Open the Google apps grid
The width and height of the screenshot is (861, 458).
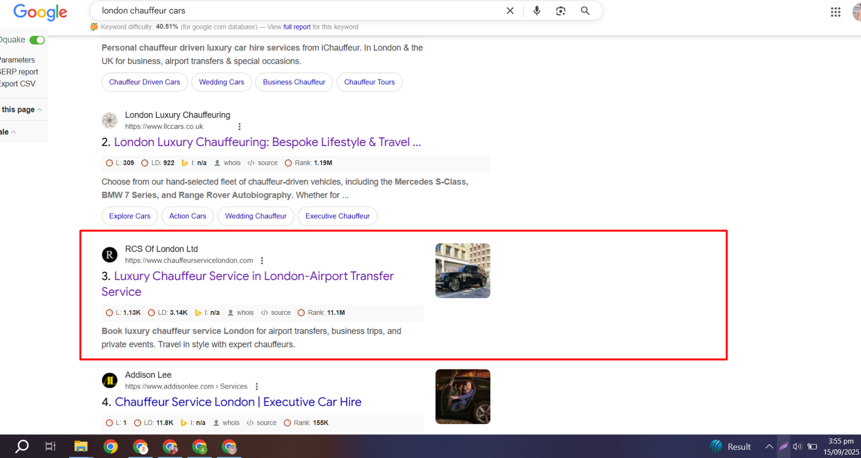(x=835, y=12)
